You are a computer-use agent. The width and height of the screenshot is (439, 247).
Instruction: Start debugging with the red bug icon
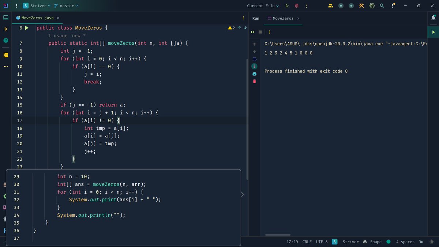pos(297,6)
